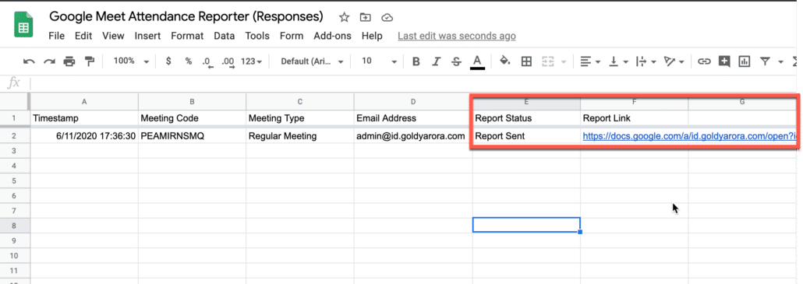Open the Edit menu

[83, 36]
